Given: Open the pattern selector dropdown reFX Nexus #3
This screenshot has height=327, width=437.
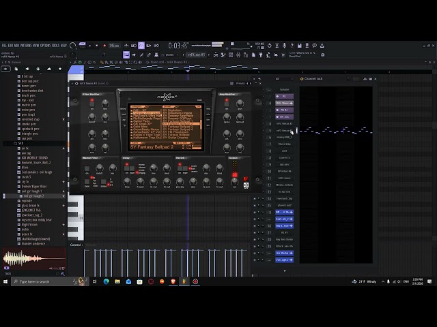Looking at the screenshot, I should [197, 54].
